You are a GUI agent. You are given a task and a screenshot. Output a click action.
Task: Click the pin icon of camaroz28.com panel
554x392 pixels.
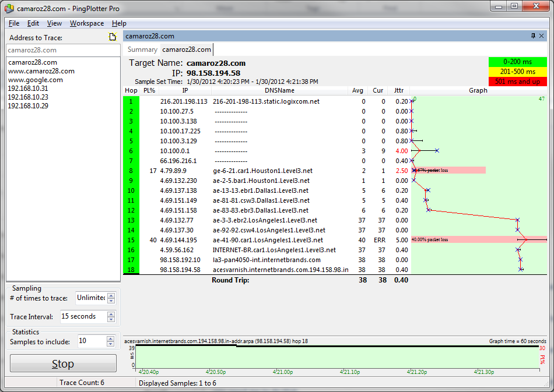tap(533, 36)
